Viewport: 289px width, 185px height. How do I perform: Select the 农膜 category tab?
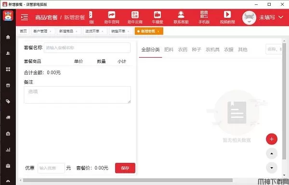(x=228, y=50)
